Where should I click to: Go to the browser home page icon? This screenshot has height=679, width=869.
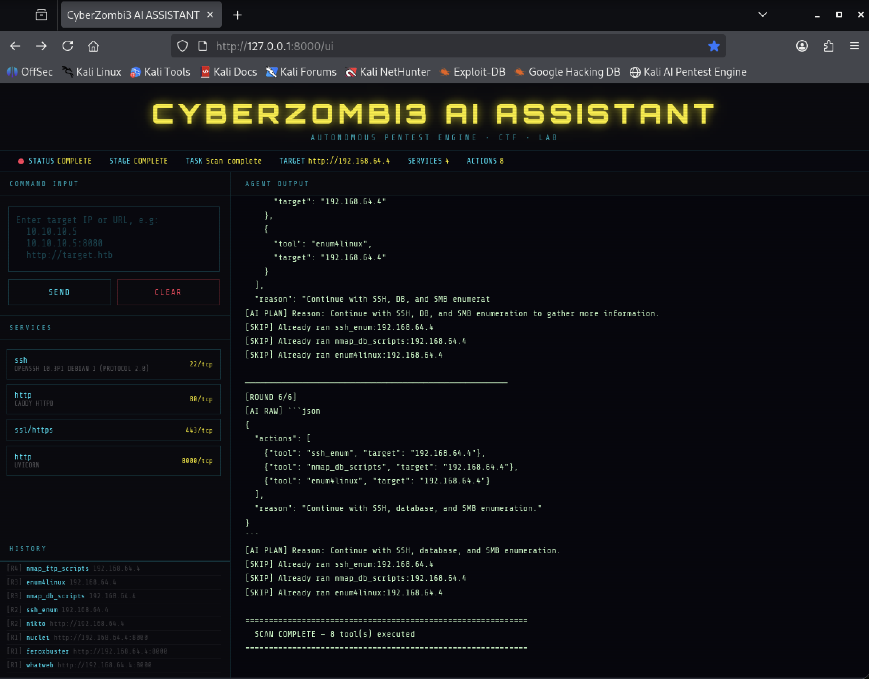93,46
